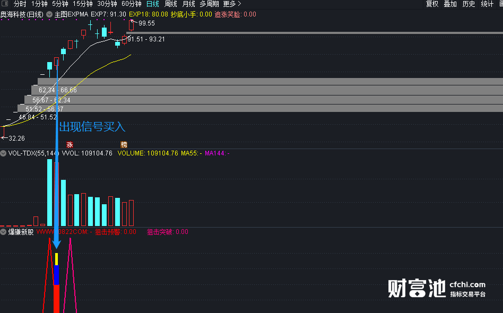503x313 pixels.
Task: Click the 出现信号买入 annotation text
Action: (92, 127)
